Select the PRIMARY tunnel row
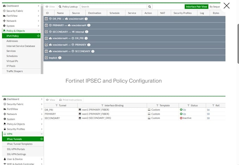 click(135, 114)
